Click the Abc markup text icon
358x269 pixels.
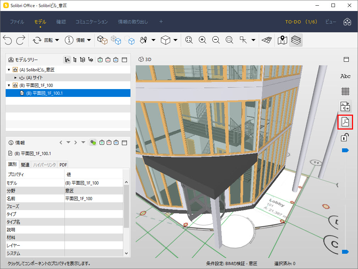345,76
